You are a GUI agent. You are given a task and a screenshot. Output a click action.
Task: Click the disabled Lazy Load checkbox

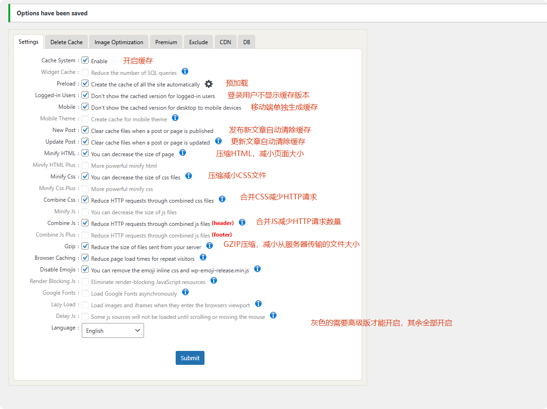(x=85, y=304)
